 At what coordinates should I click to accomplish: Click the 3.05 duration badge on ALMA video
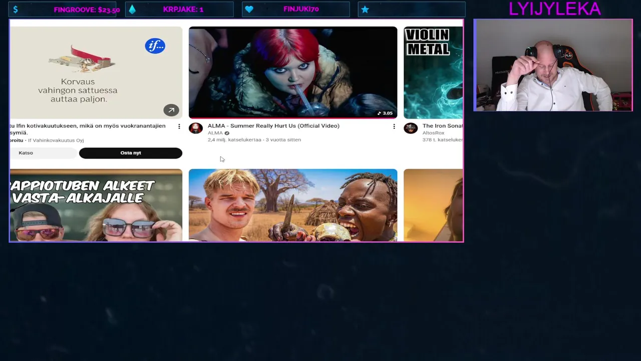(x=385, y=113)
